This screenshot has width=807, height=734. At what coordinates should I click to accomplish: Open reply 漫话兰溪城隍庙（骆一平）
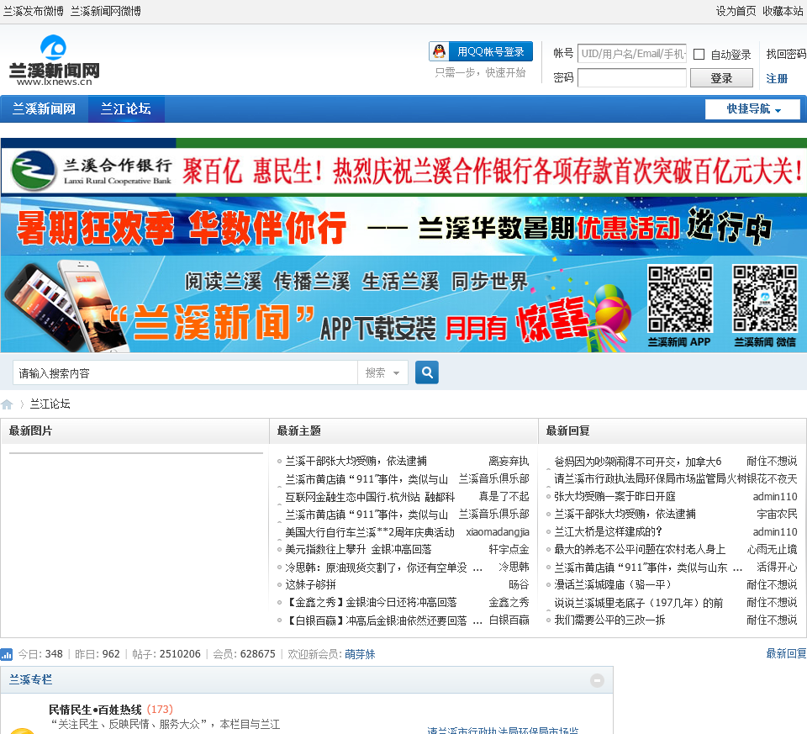click(613, 585)
